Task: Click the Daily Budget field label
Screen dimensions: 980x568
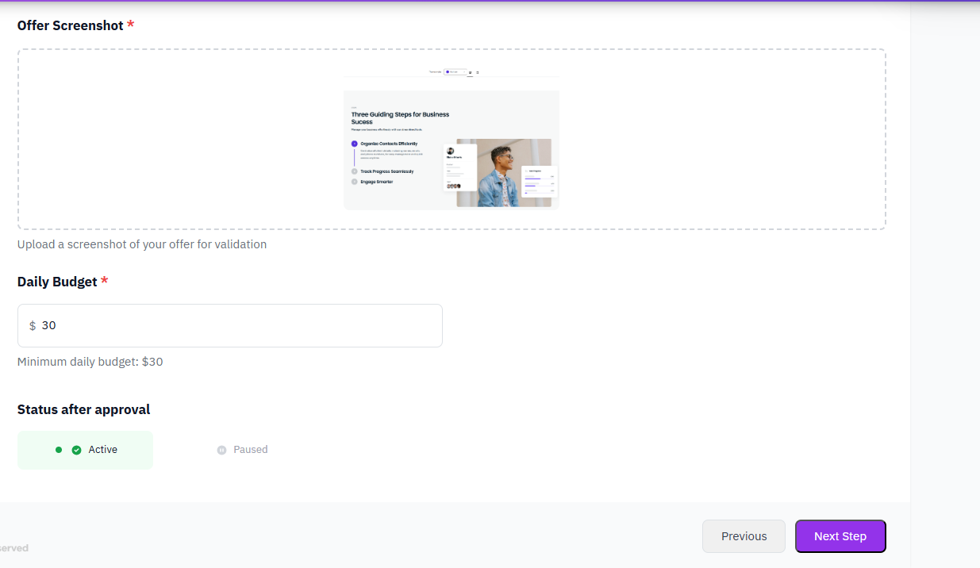Action: click(57, 282)
